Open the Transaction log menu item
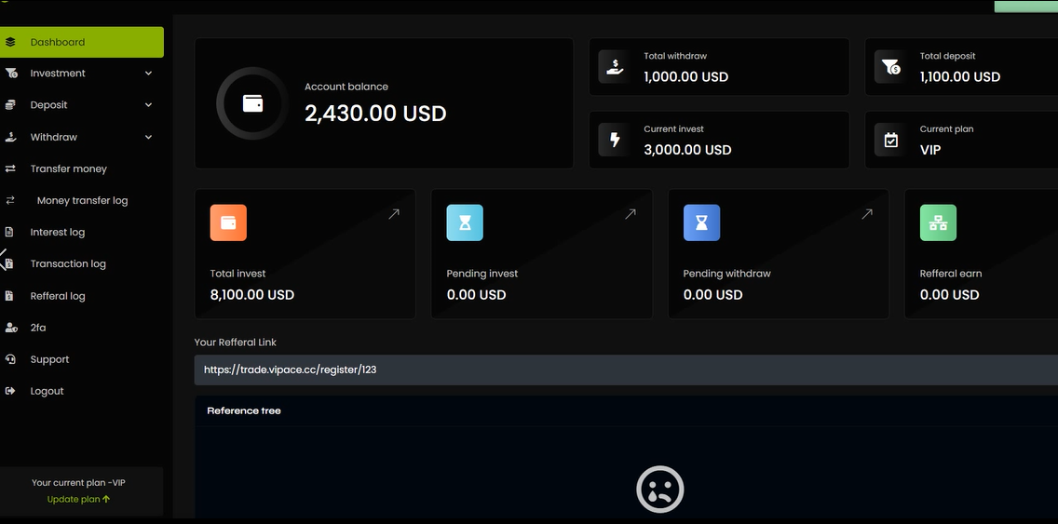The image size is (1058, 524). click(x=68, y=264)
